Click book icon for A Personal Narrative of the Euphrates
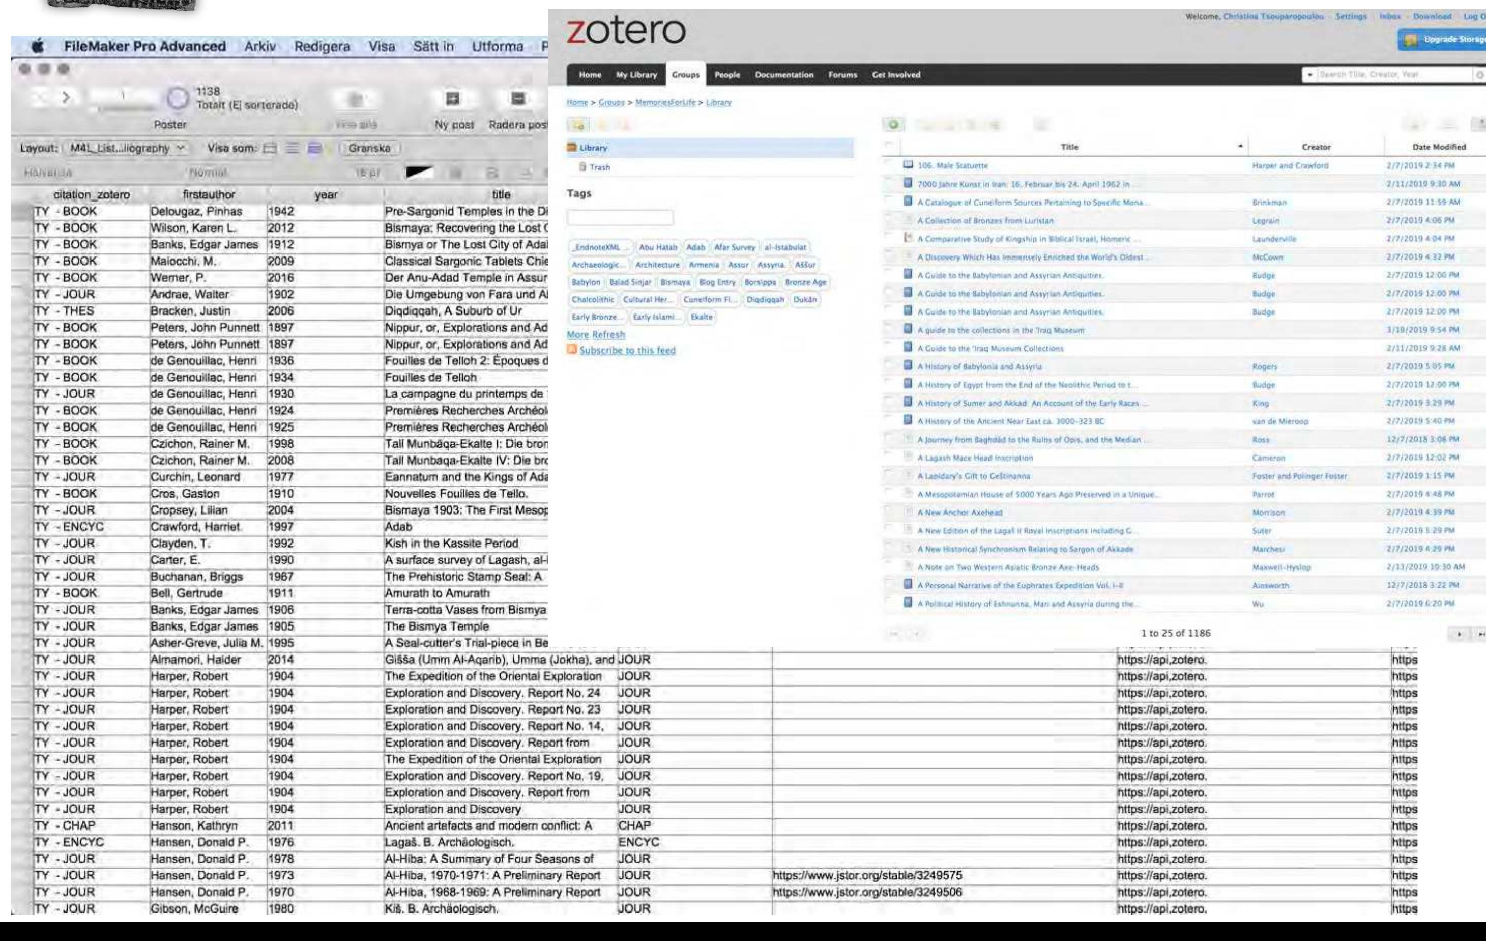Screen dimensions: 1486x941 pos(908,584)
